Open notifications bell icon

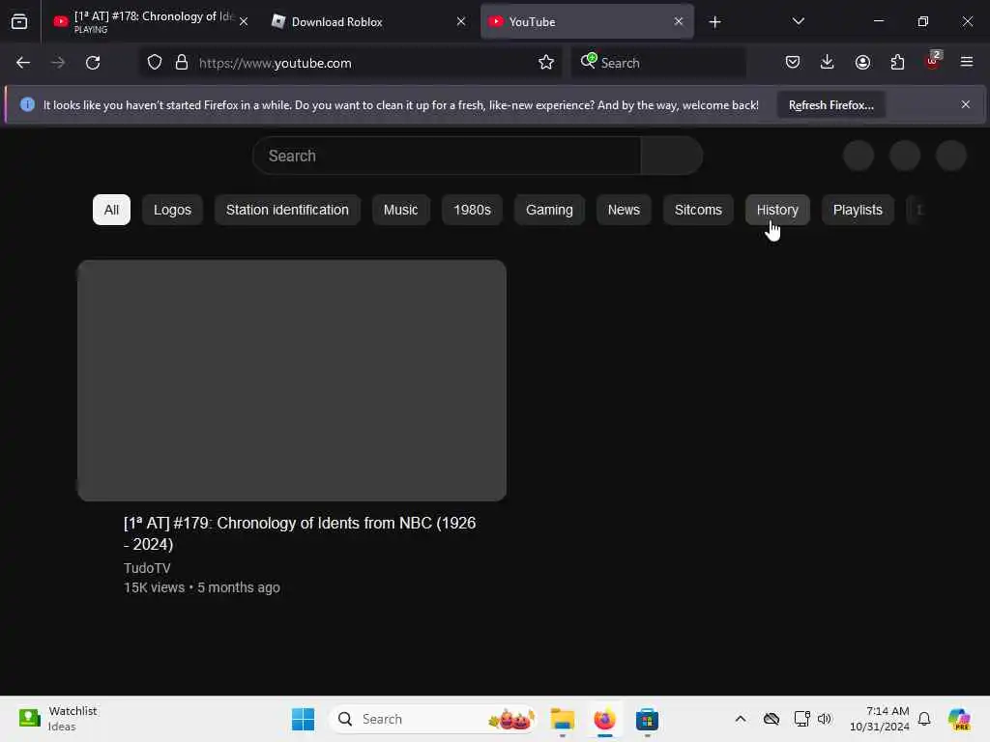click(924, 719)
